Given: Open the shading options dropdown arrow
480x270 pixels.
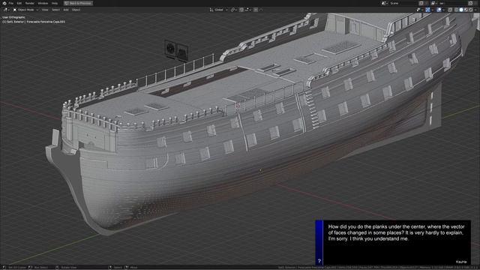Looking at the screenshot, I should pyautogui.click(x=475, y=10).
